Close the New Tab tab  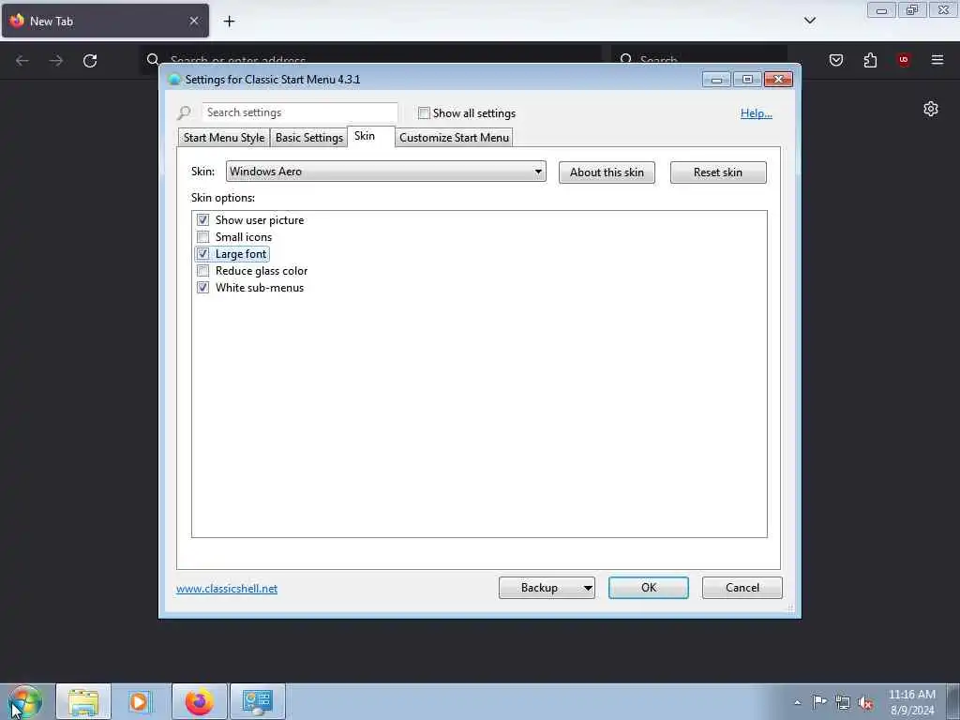point(194,21)
